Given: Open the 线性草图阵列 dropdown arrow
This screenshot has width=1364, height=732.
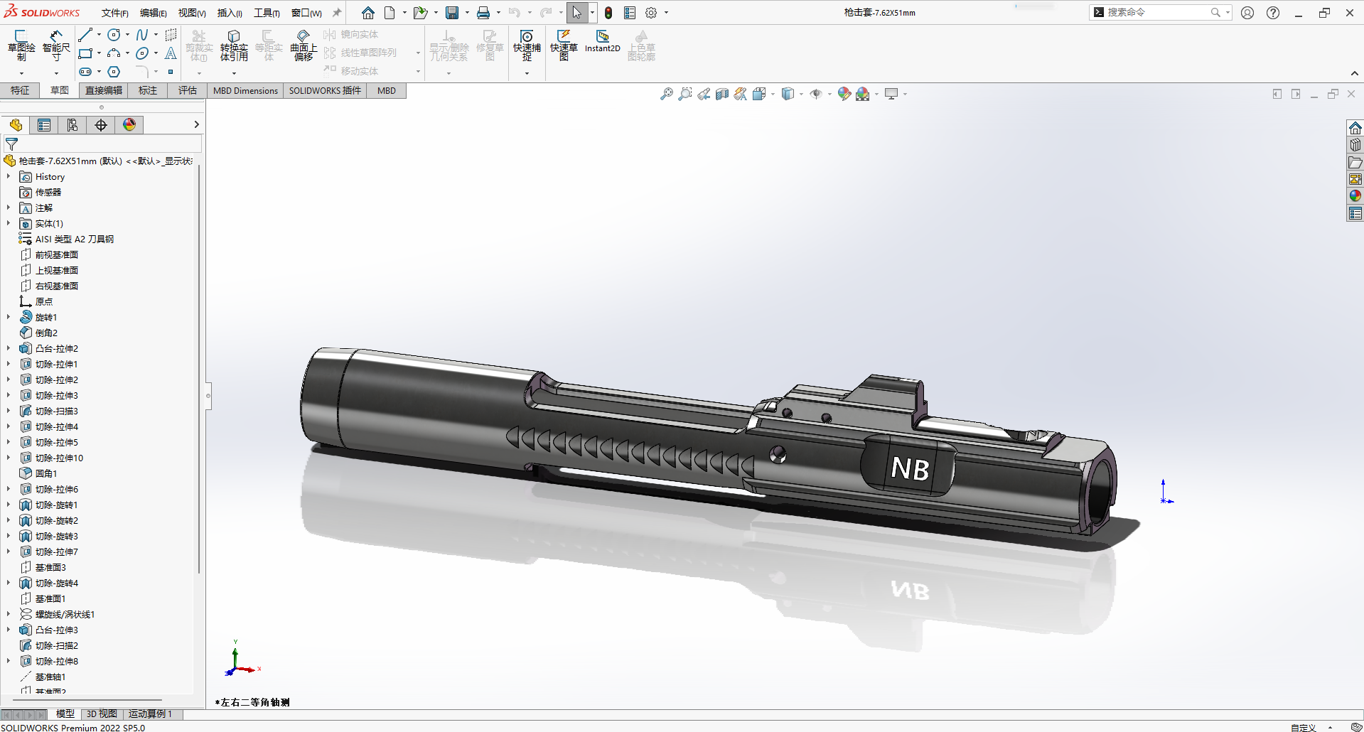Looking at the screenshot, I should [418, 53].
